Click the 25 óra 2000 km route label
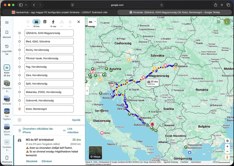Screen dimensions: 234x166 pyautogui.click(x=152, y=83)
